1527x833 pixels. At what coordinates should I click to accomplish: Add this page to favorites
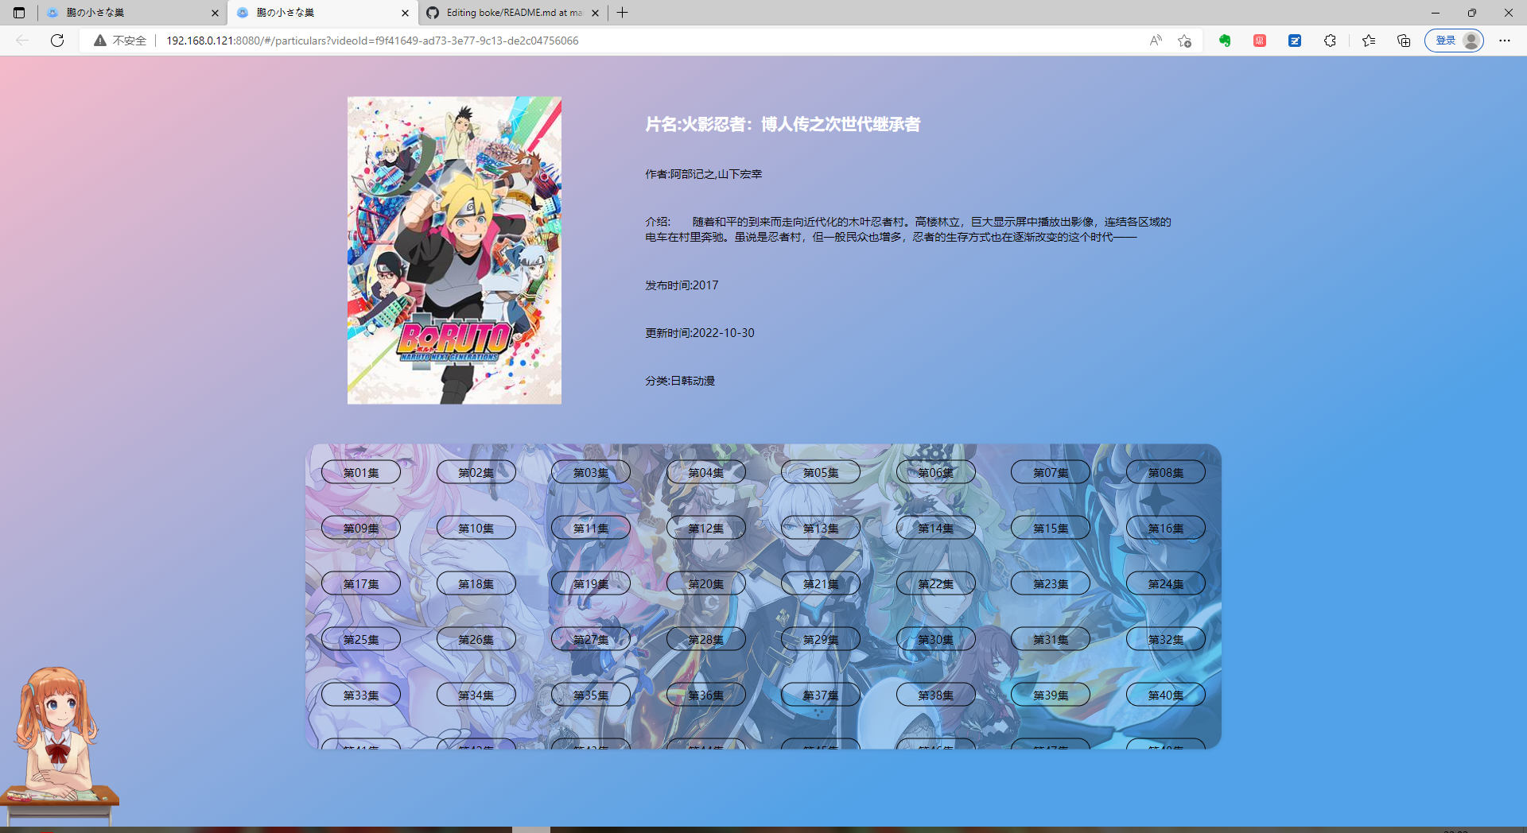click(1184, 40)
